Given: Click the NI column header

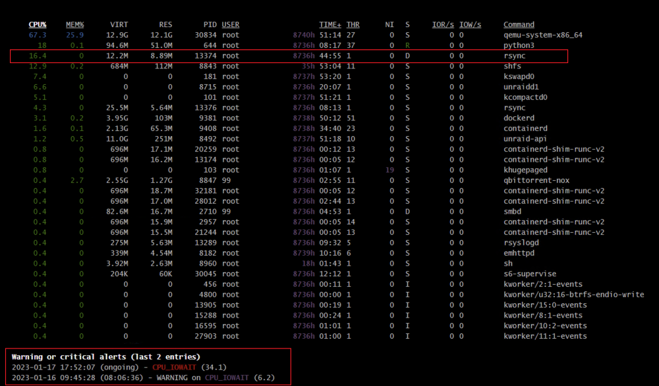Looking at the screenshot, I should click(x=389, y=25).
